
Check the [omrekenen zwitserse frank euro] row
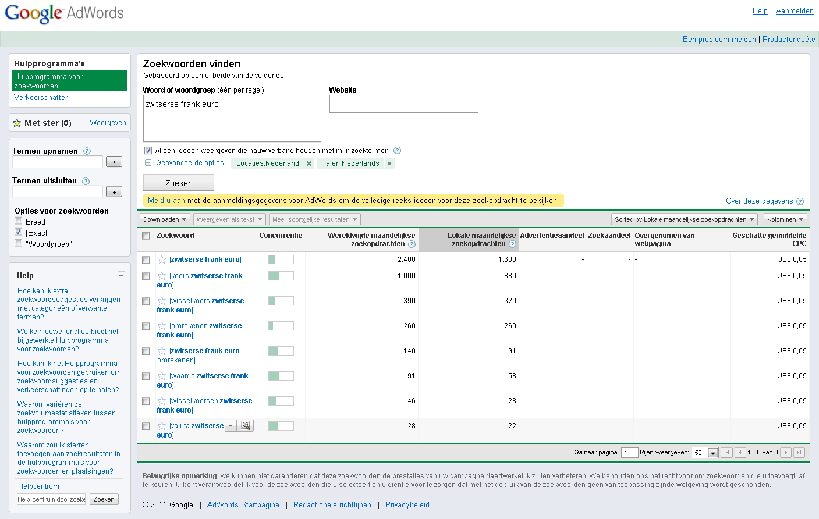(146, 326)
